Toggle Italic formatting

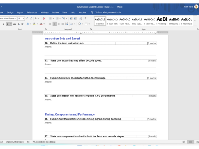4,24
